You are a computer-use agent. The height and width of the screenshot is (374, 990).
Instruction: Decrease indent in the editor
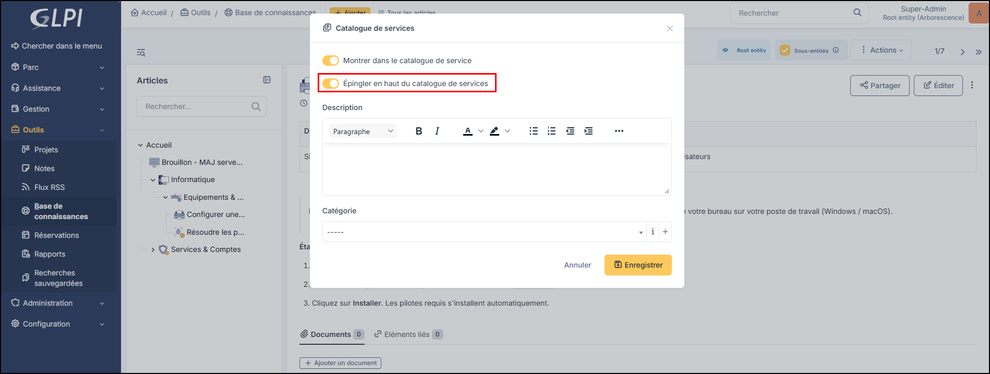(x=570, y=131)
